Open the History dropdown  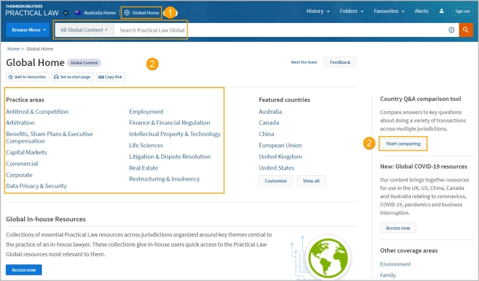click(318, 11)
